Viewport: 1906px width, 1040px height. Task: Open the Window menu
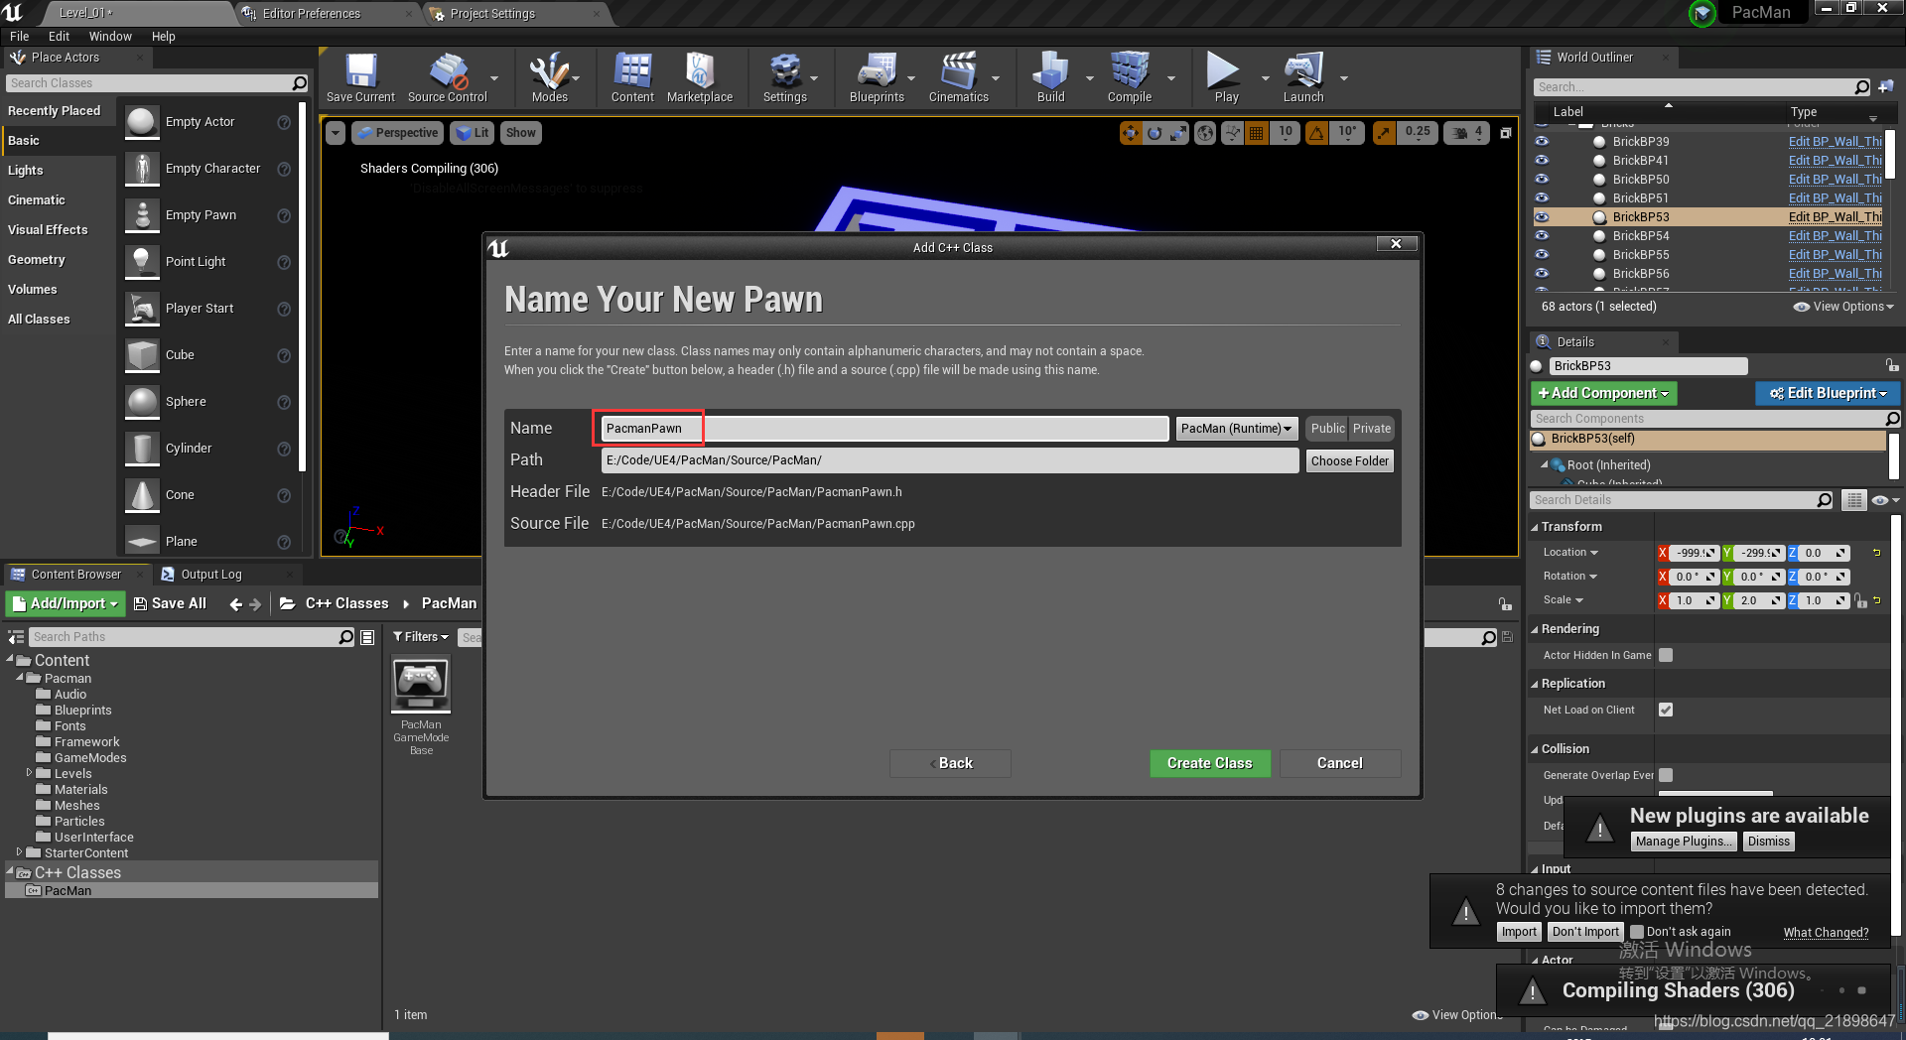(110, 37)
